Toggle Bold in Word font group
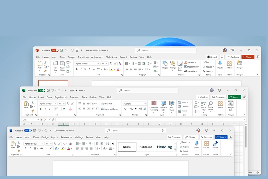This screenshot has width=268, height=179. [x=26, y=148]
